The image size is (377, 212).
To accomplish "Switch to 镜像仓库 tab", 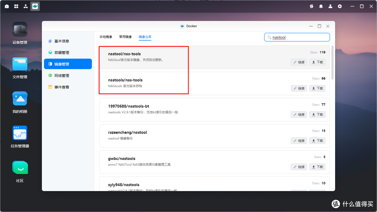I will tap(145, 37).
